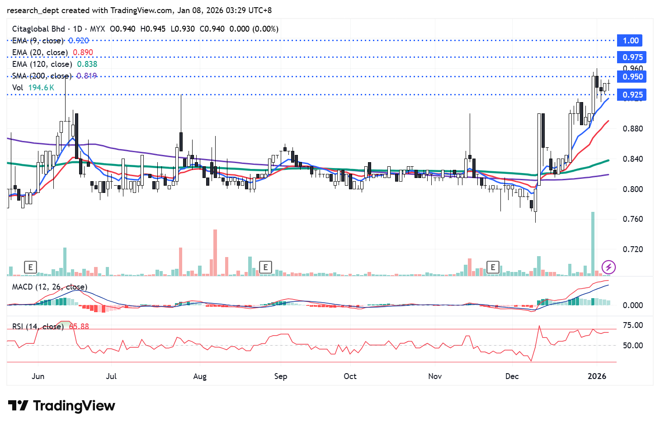Select the earnings E marker before December

coord(493,267)
